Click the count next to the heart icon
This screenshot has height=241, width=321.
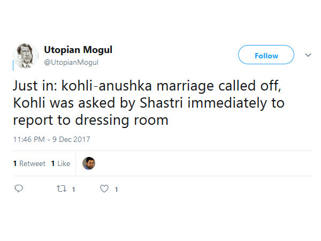[116, 189]
